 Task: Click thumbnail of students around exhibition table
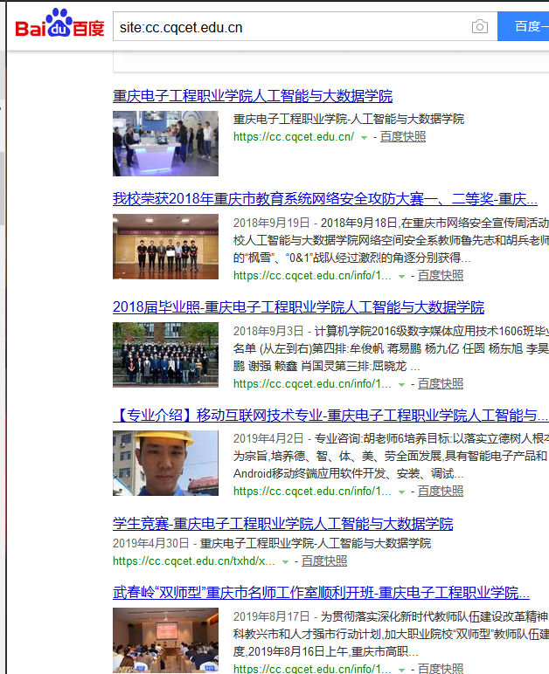(x=165, y=143)
